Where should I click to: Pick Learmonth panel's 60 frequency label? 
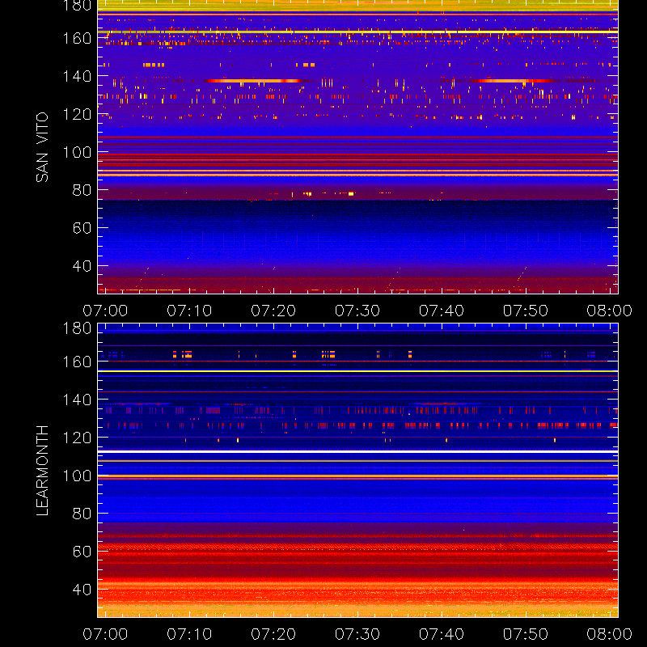point(82,552)
